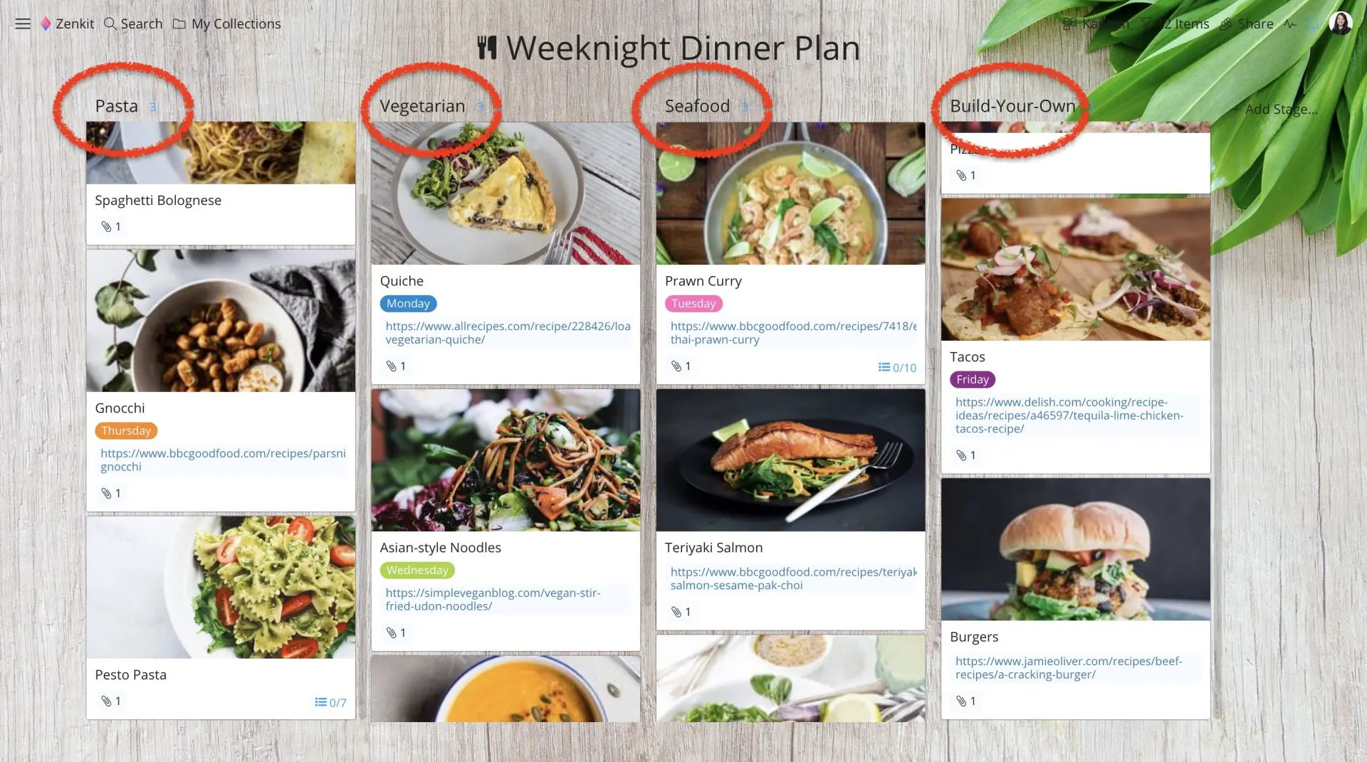Open attachment icon on Spaghetti Bolognese card
The width and height of the screenshot is (1367, 762).
tap(106, 227)
